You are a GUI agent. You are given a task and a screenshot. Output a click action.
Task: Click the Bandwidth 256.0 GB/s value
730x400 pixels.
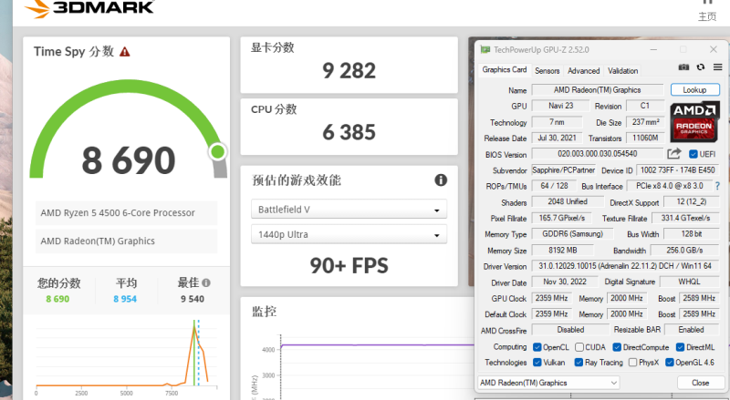pos(684,251)
